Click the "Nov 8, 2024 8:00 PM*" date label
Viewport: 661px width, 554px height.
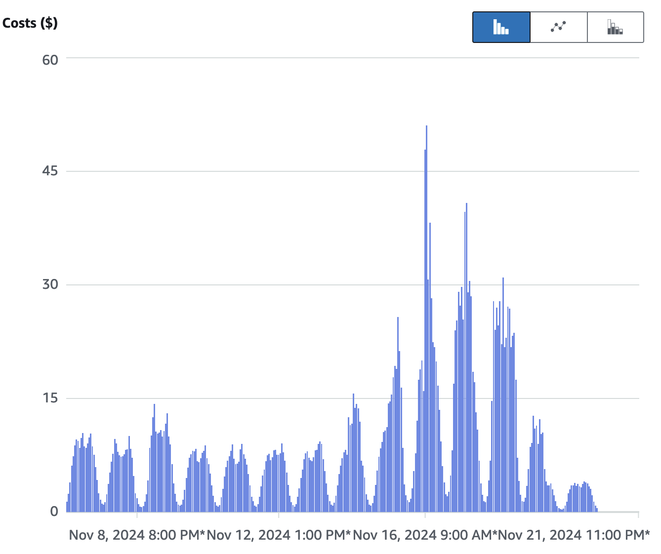point(137,535)
